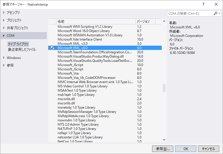
Task: Select MsRdpSessionManager 1.0 Type Library
Action: pyautogui.click(x=105, y=112)
